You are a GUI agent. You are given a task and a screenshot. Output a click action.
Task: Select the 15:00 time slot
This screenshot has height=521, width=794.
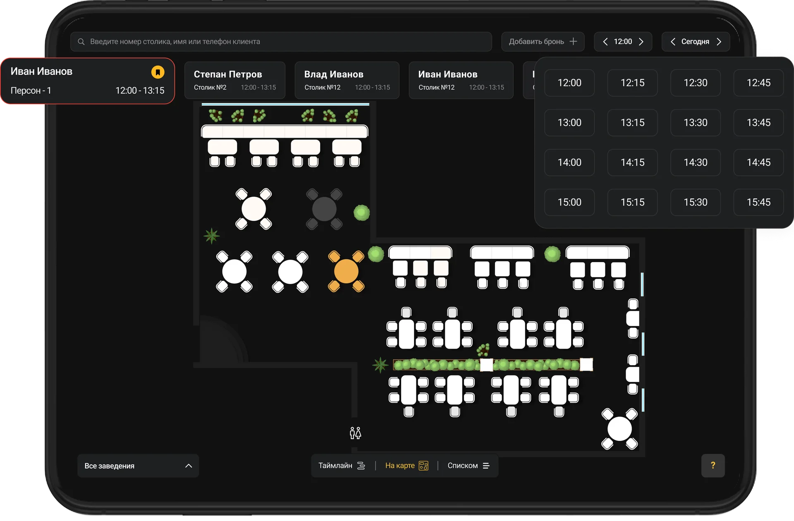(x=569, y=202)
